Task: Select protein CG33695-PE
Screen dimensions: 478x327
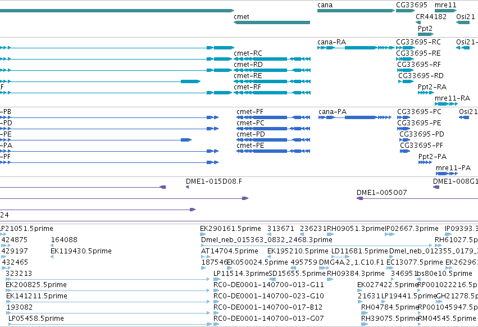Action: [404, 129]
